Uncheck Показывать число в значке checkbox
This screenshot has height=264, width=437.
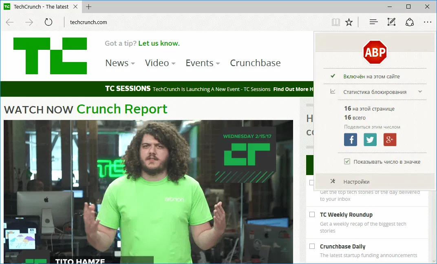click(347, 161)
